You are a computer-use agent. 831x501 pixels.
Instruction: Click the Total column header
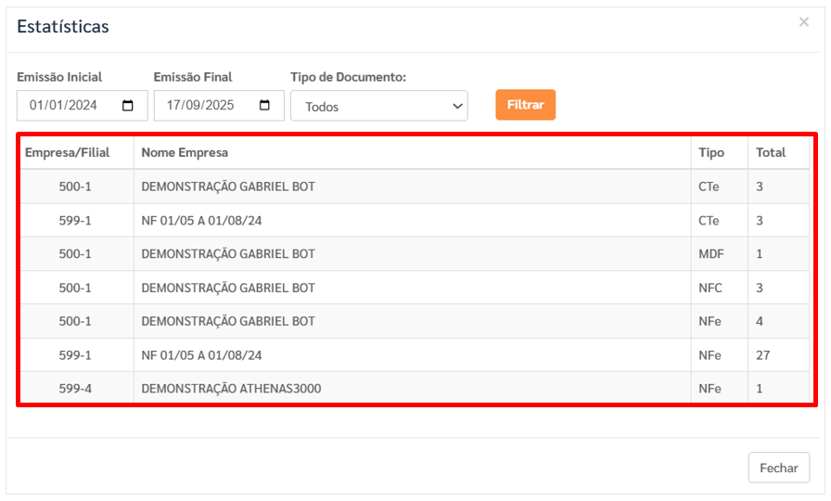770,152
